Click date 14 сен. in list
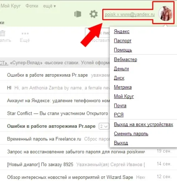The image size is (177, 181). click(x=164, y=164)
